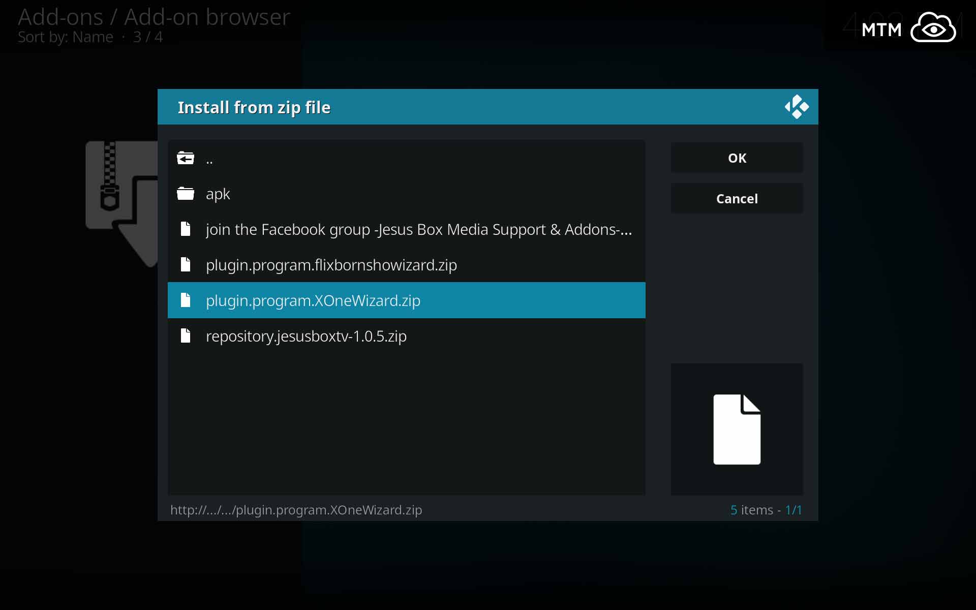Click the large file preview thumbnail
The height and width of the screenshot is (610, 976).
737,429
